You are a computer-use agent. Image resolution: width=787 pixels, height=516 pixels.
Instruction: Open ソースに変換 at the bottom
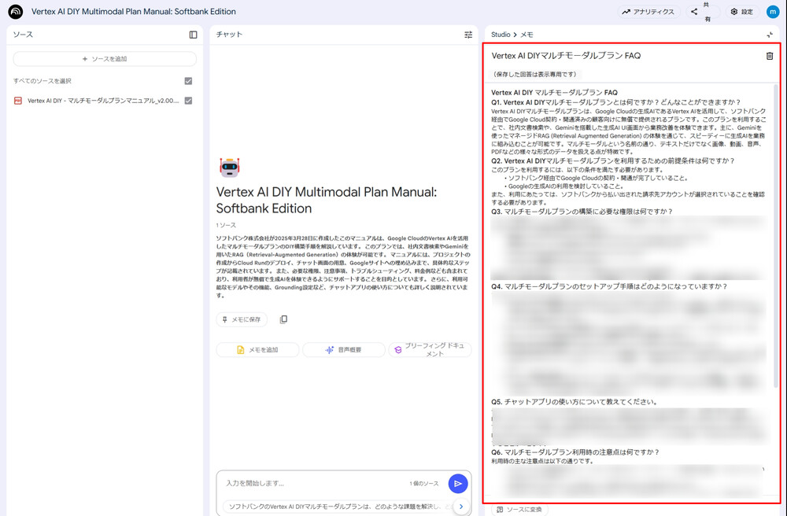(x=521, y=511)
